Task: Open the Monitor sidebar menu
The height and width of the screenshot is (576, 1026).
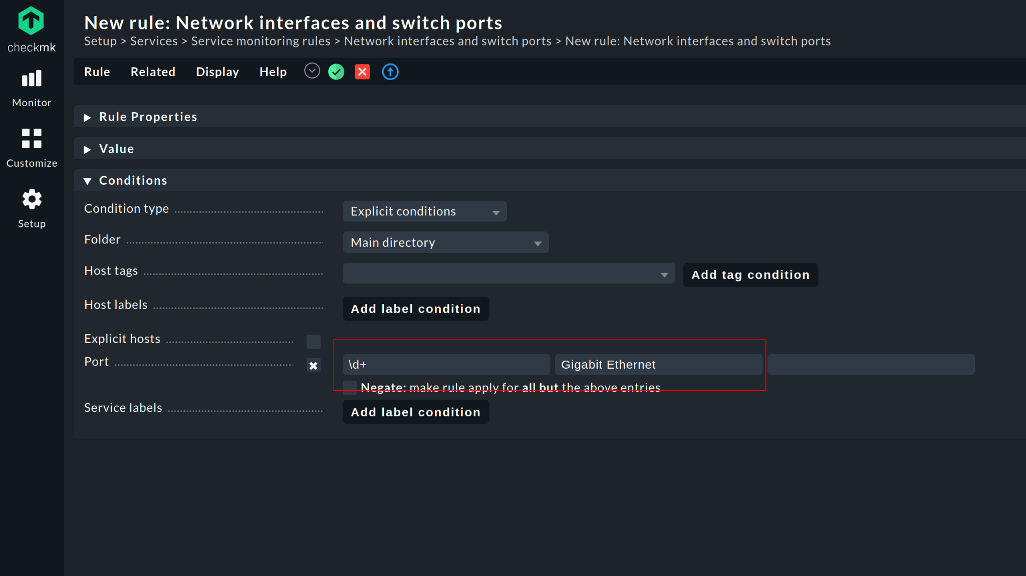Action: 32,88
